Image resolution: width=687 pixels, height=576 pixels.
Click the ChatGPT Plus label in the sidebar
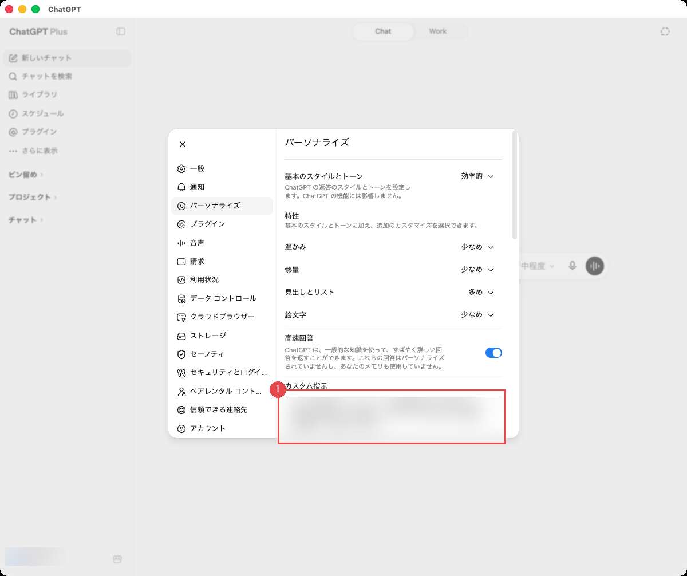tap(38, 31)
